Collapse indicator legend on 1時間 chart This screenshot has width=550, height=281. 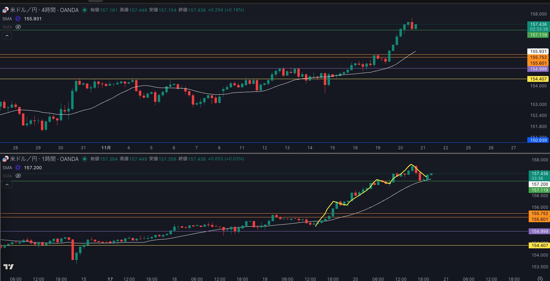tap(7, 185)
